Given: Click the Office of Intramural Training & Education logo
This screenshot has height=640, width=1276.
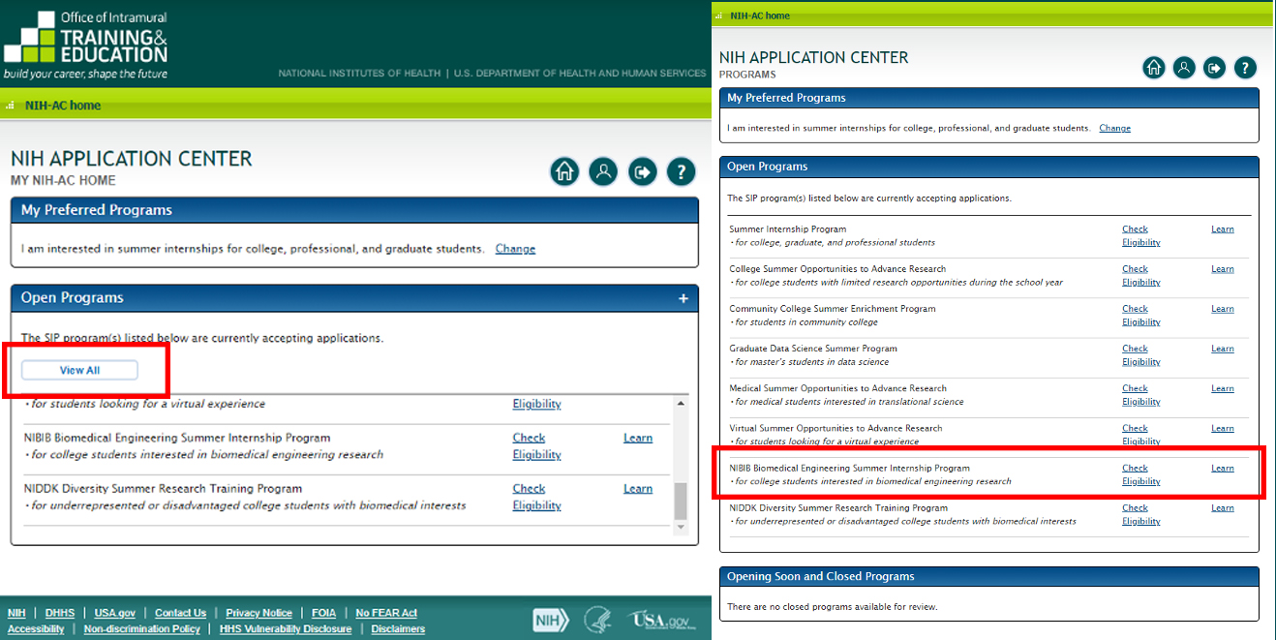Looking at the screenshot, I should (86, 45).
